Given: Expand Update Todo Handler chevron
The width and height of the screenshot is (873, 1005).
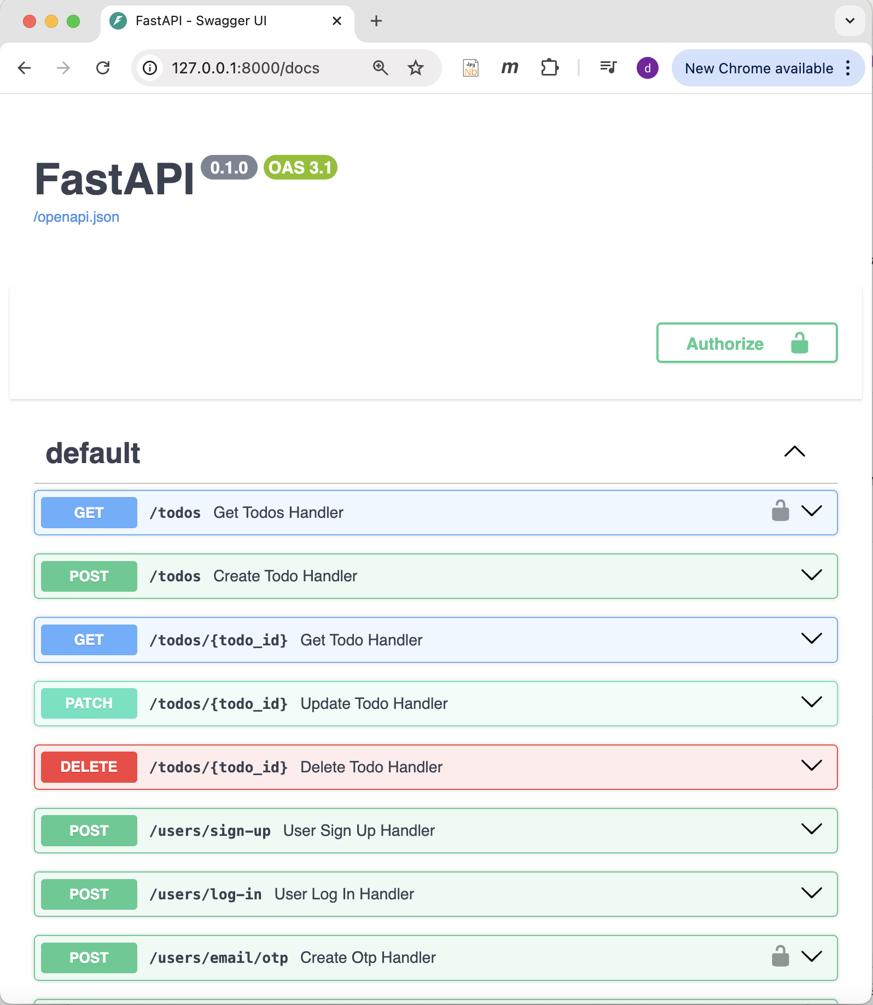Looking at the screenshot, I should click(x=812, y=702).
